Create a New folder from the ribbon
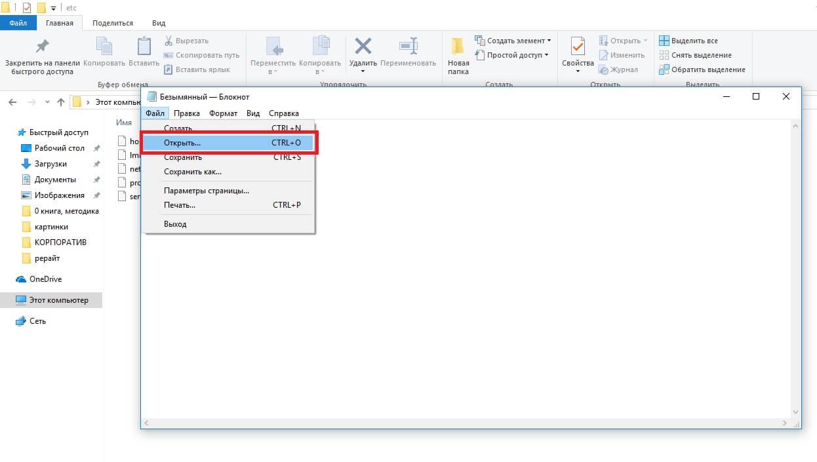This screenshot has width=817, height=462. coord(458,56)
